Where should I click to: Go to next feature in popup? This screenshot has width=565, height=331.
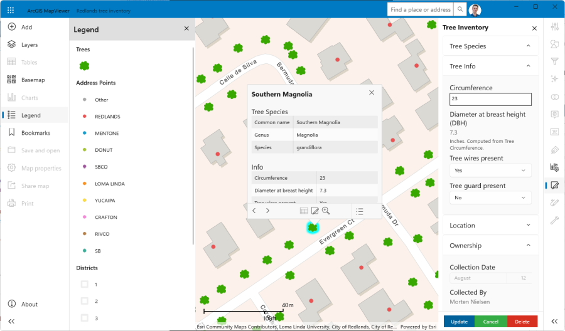coord(267,211)
